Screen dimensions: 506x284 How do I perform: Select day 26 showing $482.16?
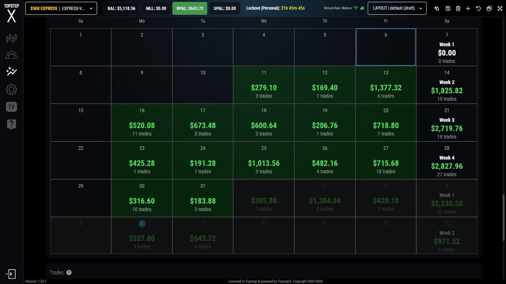pos(325,160)
